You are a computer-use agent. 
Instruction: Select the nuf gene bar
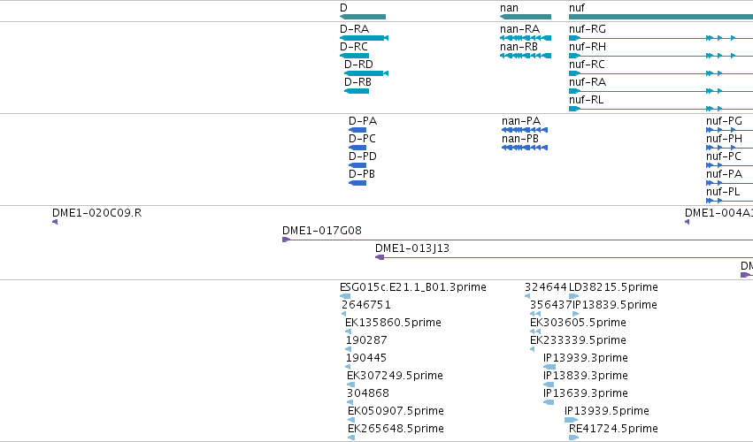(x=661, y=17)
